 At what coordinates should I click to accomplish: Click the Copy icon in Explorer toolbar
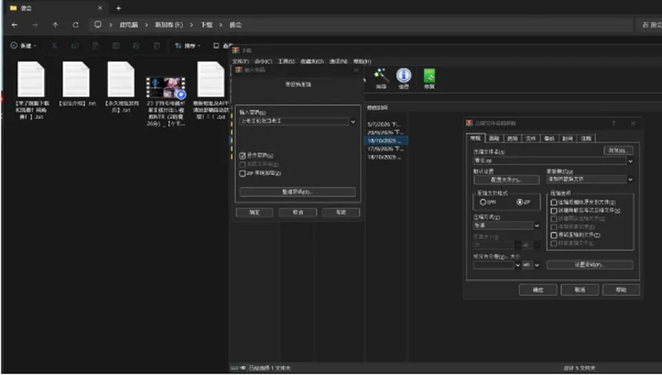[74, 45]
